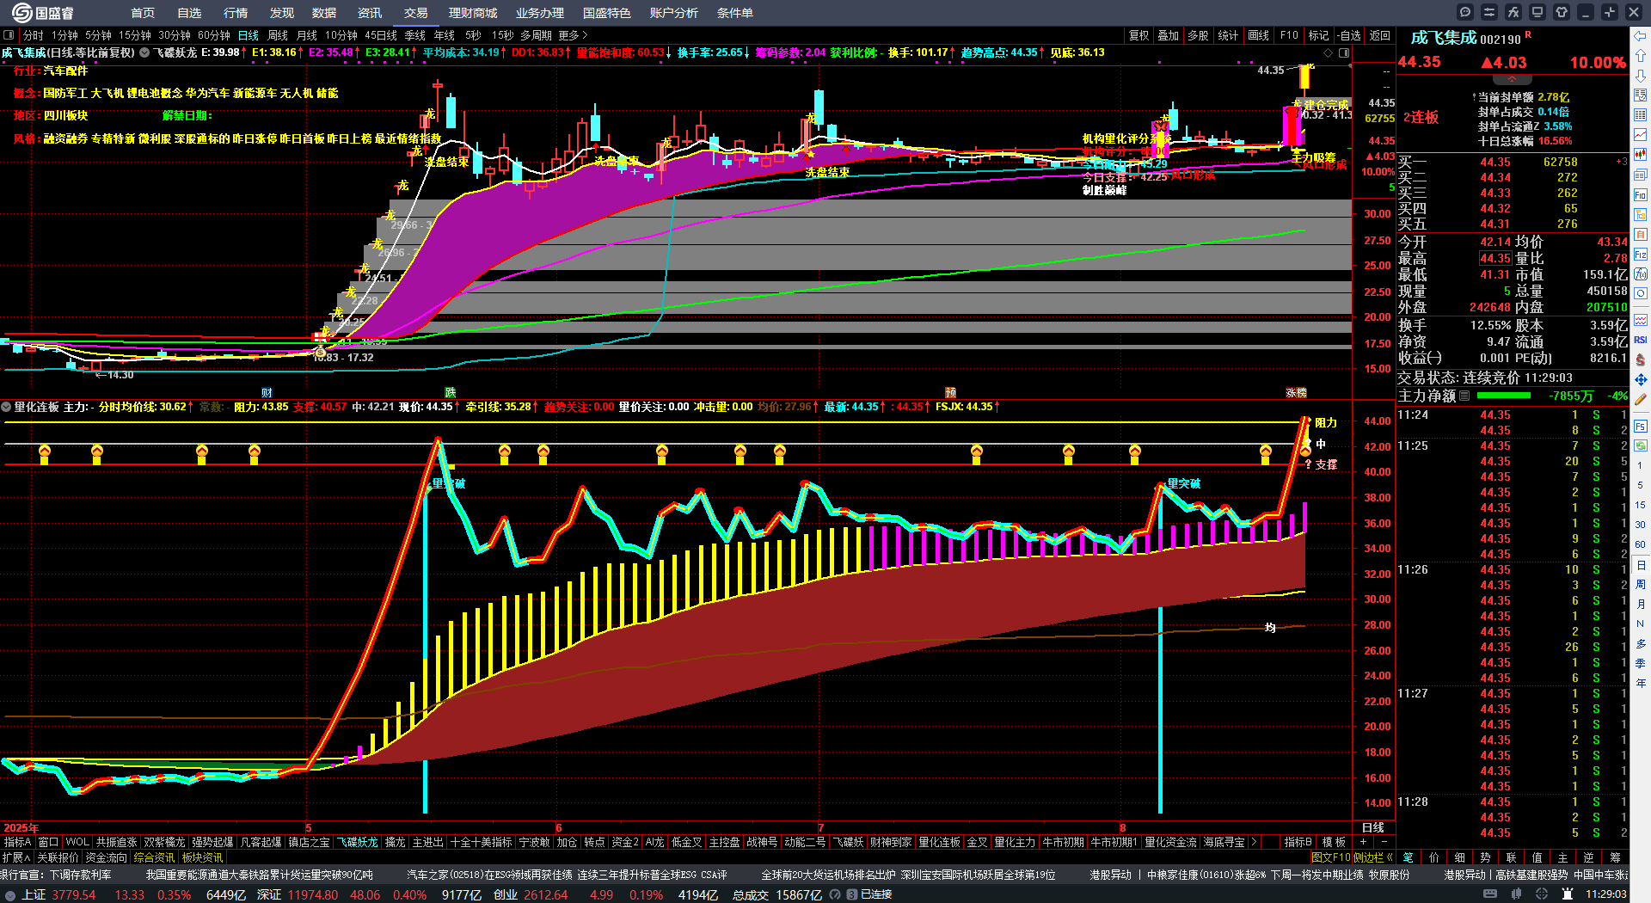The image size is (1651, 903).
Task: Click the screen display icon in title bar
Action: click(x=1537, y=12)
